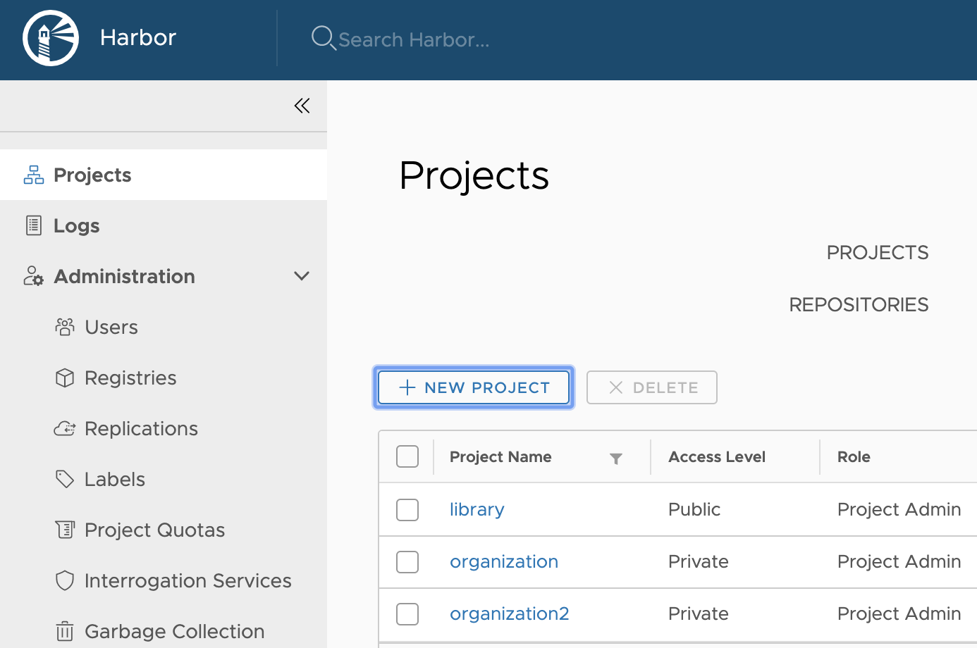The height and width of the screenshot is (648, 977).
Task: Click the Replications cloud icon
Action: (x=65, y=428)
